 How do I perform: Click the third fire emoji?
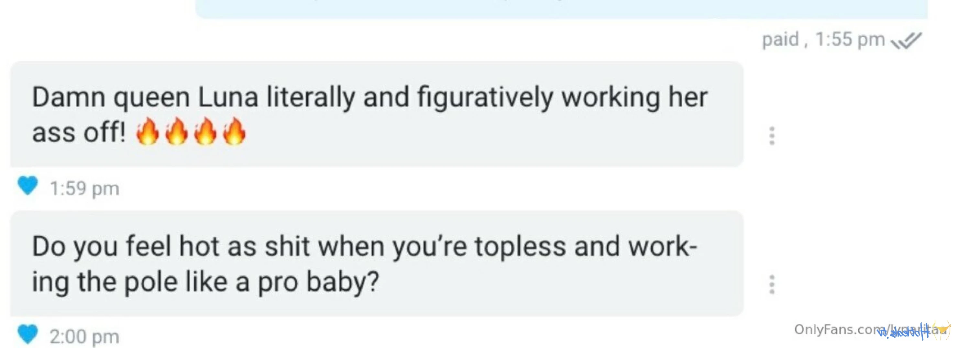point(205,131)
